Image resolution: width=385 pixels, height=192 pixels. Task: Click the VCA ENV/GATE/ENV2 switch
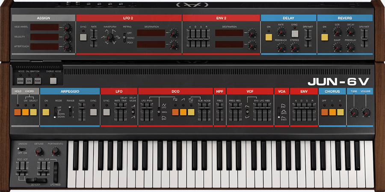click(x=279, y=113)
